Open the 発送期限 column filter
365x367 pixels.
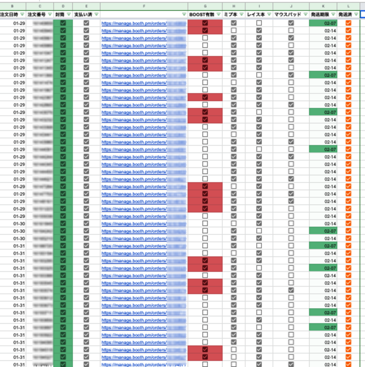point(333,14)
